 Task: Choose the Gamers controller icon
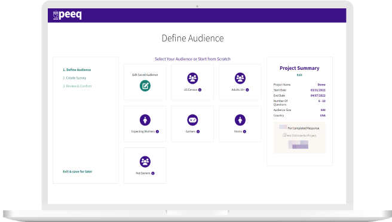click(x=192, y=120)
